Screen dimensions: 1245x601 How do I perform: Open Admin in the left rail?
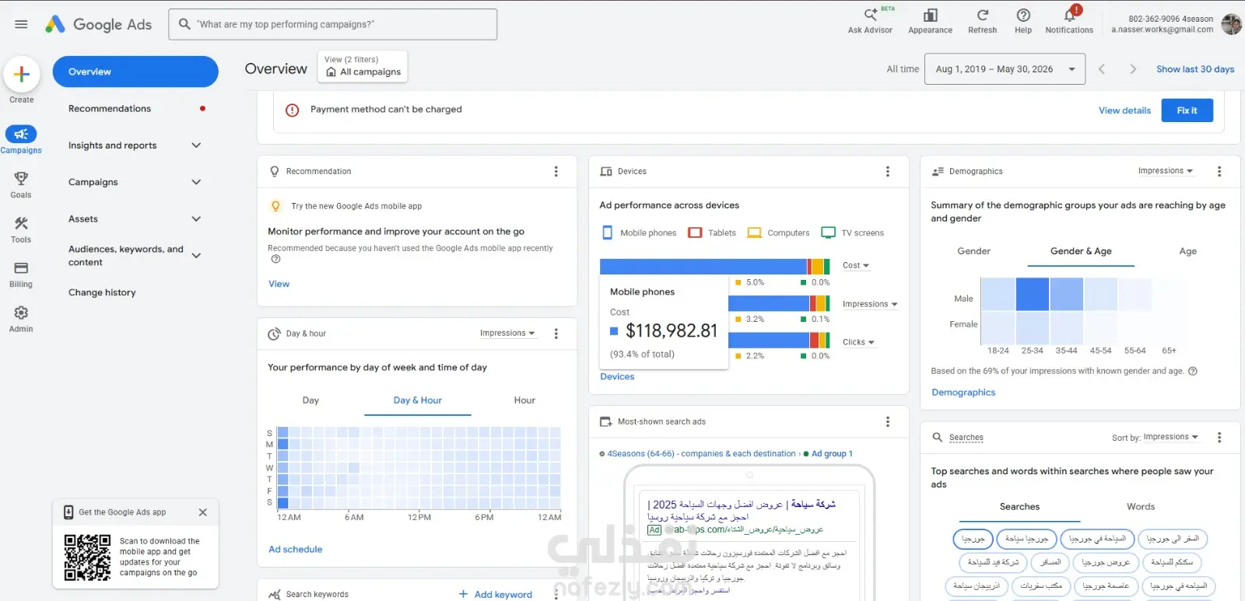(x=21, y=319)
